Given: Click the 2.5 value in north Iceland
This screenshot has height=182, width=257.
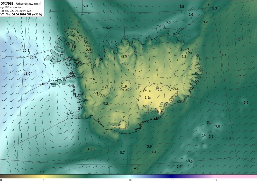Looking at the screenshot, I should 125,56.
